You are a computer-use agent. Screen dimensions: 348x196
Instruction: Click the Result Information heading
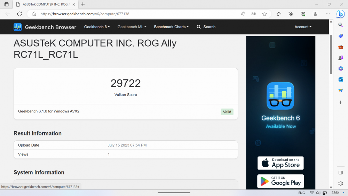38,133
